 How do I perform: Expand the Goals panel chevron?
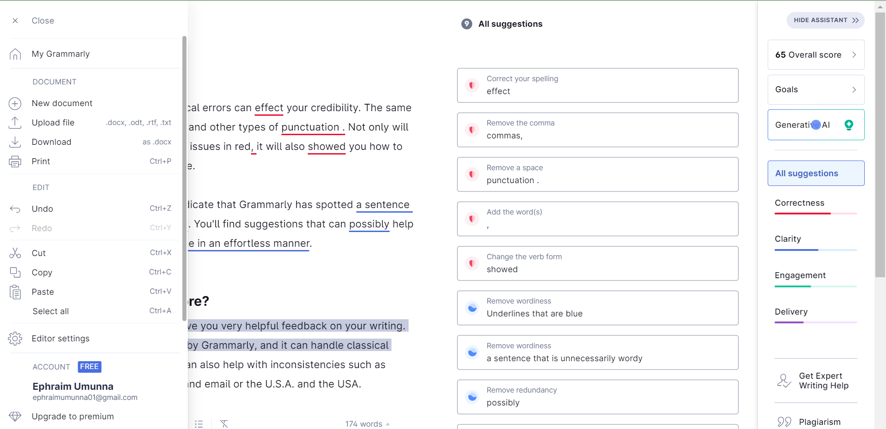click(x=854, y=89)
